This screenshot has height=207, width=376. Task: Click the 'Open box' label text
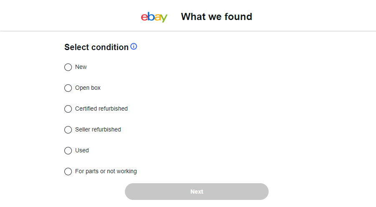(88, 88)
